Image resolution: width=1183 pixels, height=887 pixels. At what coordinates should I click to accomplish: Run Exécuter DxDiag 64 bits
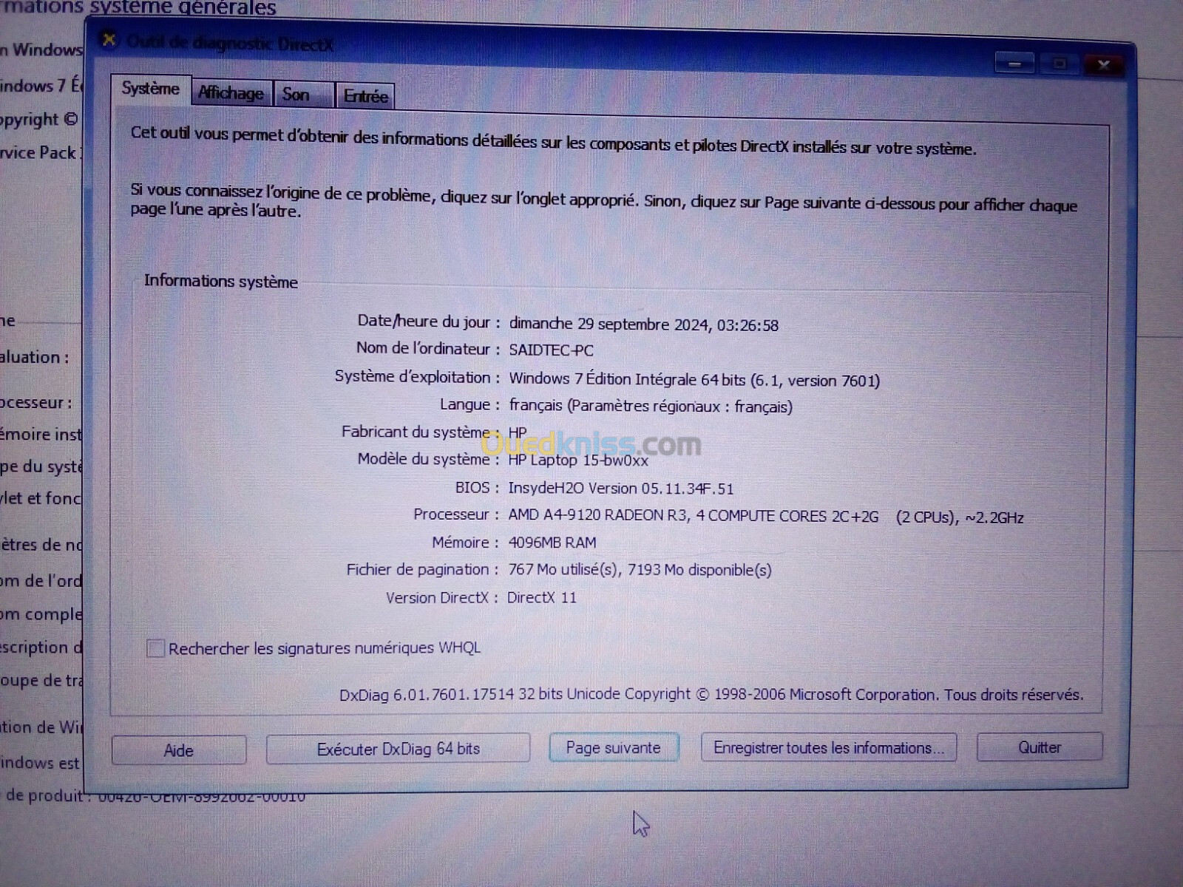398,749
